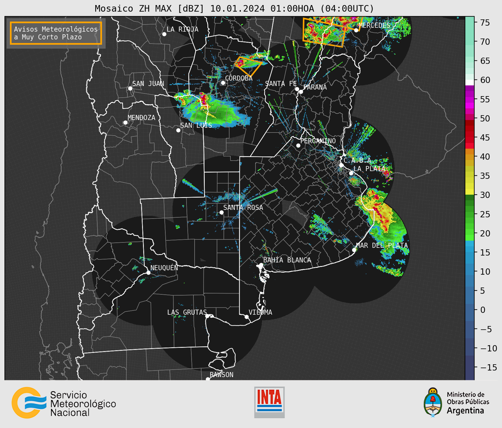Click the orange warning polygon near Córdoba
Viewport: 502px width, 428px height.
[248, 66]
